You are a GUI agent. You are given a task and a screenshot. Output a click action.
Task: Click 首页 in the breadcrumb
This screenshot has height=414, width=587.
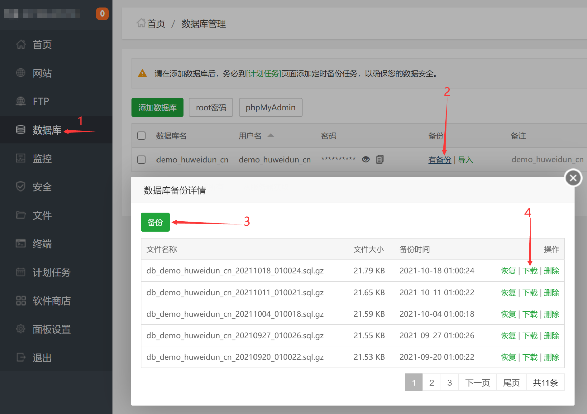pos(156,24)
